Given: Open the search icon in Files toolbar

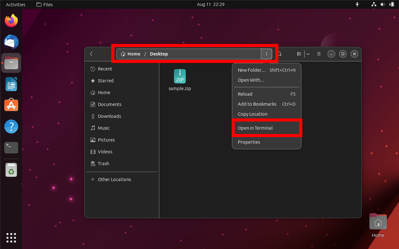Looking at the screenshot, I should pos(279,54).
